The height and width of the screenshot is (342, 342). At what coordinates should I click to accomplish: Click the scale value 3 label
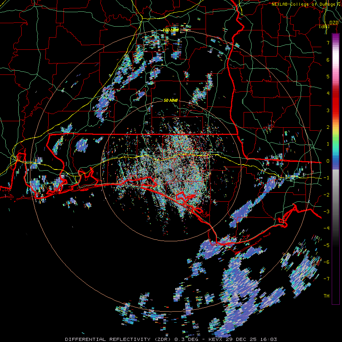tap(328, 110)
